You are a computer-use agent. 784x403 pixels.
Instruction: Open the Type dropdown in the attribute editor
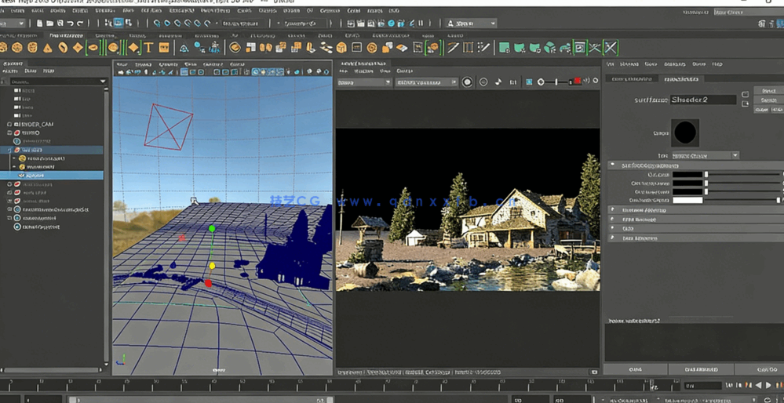click(x=706, y=155)
